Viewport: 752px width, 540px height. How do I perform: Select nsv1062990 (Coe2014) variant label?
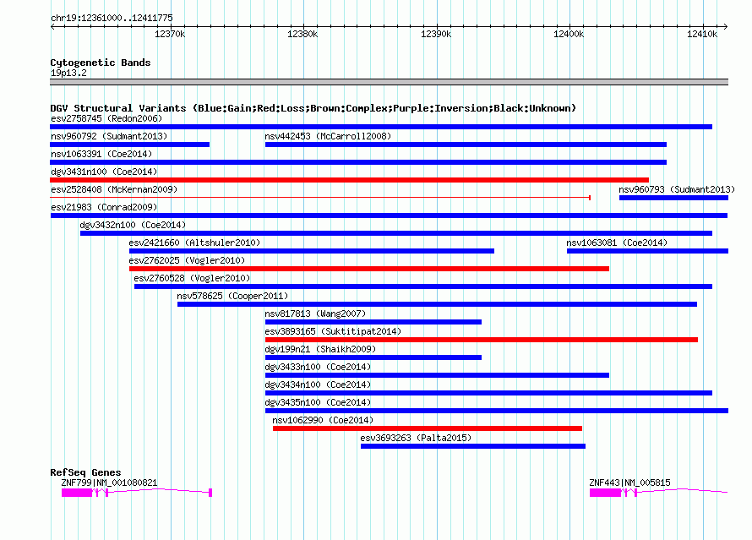(323, 420)
